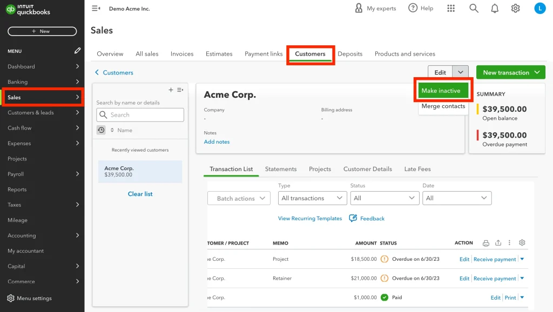The width and height of the screenshot is (553, 312).
Task: Select Acme Corp. in recently viewed list
Action: [140, 171]
